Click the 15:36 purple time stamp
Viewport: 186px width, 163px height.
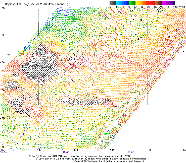pos(131,152)
